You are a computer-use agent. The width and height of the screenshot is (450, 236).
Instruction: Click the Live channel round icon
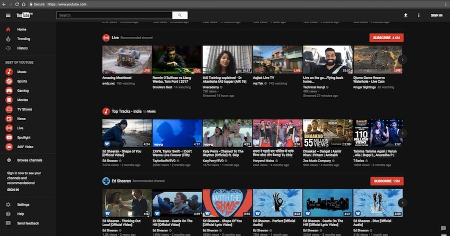[x=106, y=38]
